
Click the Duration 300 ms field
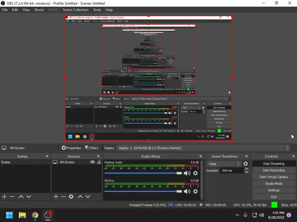232,171
